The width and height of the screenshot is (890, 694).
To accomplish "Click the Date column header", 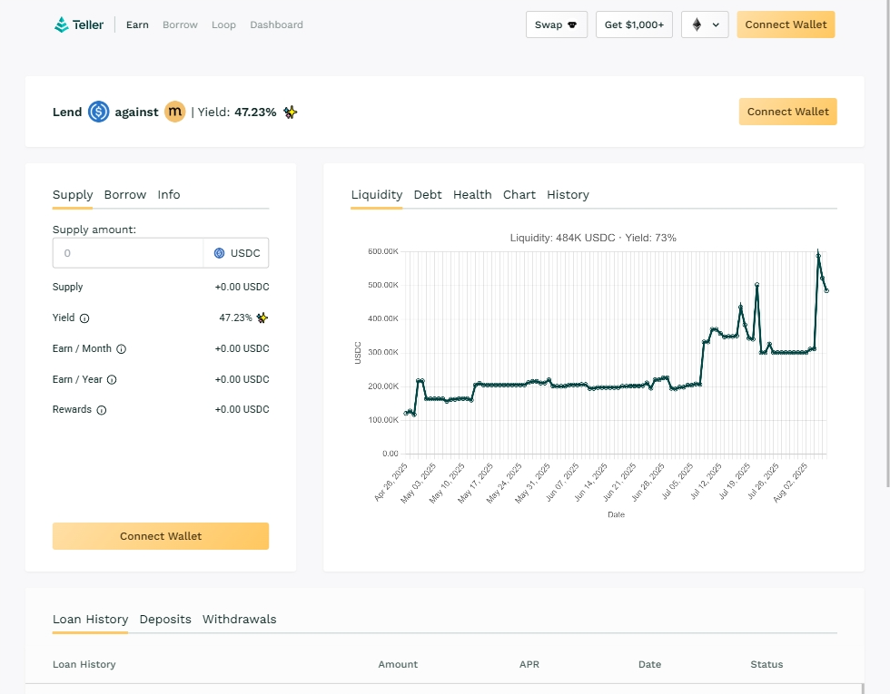I will (x=650, y=664).
